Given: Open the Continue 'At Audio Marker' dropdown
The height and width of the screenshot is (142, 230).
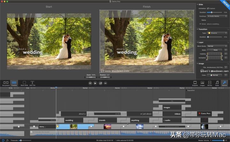Looking at the screenshot, I should pos(217,16).
